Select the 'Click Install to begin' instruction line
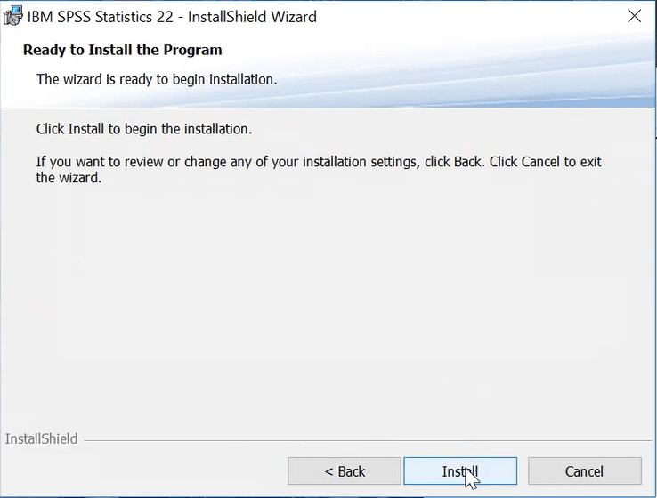Screen dimensions: 657x498 point(144,129)
